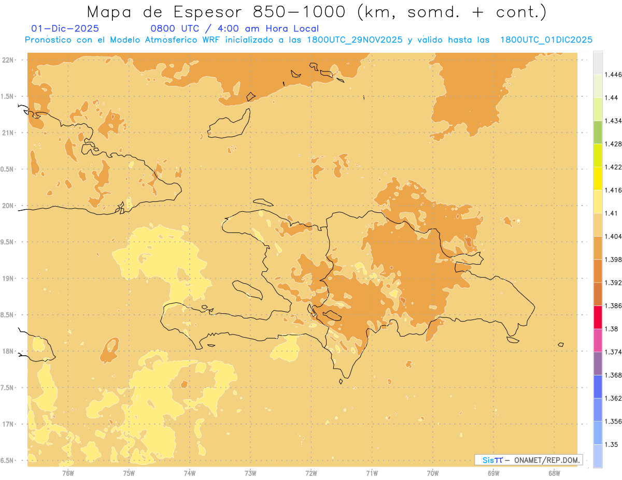Select the date label '01-Dic-2025'
Viewport: 622px width, 480px height.
65,28
